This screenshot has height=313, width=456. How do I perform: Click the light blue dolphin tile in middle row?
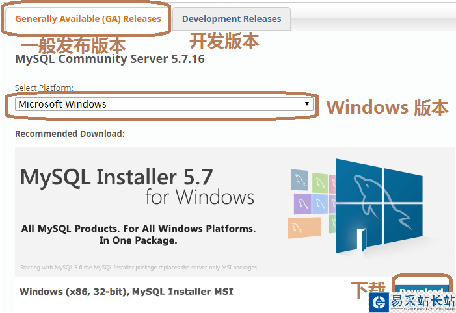pos(321,202)
